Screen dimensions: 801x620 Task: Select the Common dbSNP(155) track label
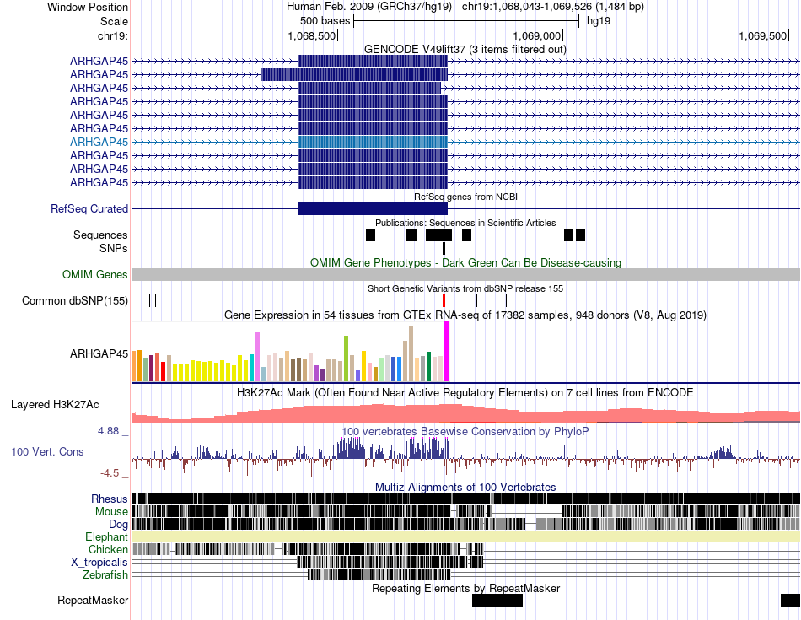point(75,300)
